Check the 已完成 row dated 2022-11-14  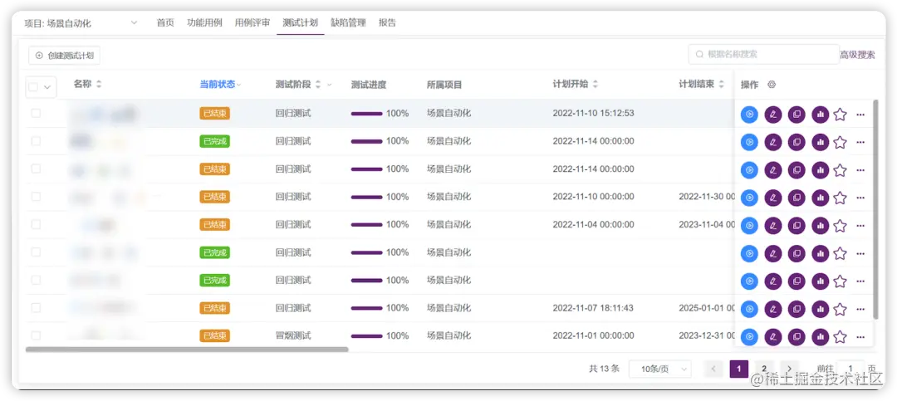tap(36, 140)
